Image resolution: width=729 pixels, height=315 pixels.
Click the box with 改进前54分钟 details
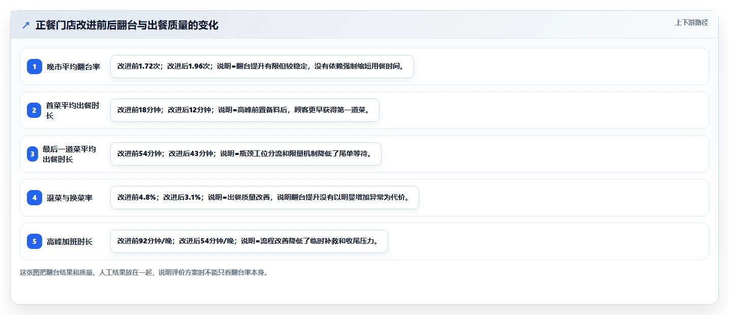tap(246, 154)
